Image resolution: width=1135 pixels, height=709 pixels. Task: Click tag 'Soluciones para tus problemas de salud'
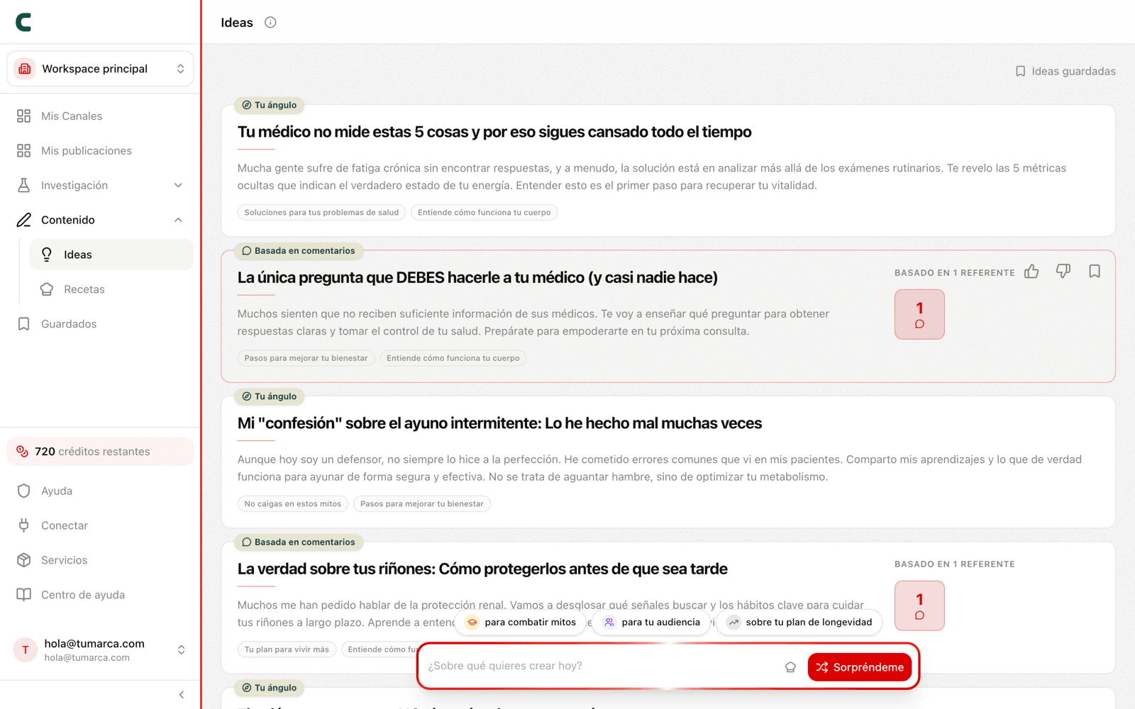coord(321,212)
